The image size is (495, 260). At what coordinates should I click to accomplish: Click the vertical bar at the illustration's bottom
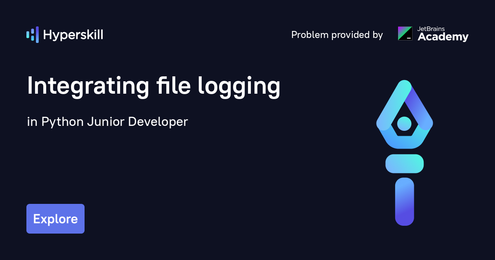point(404,201)
